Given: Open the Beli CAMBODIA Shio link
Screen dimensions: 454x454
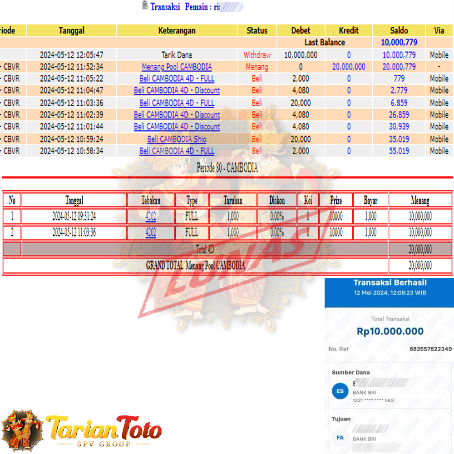Looking at the screenshot, I should pos(177,139).
